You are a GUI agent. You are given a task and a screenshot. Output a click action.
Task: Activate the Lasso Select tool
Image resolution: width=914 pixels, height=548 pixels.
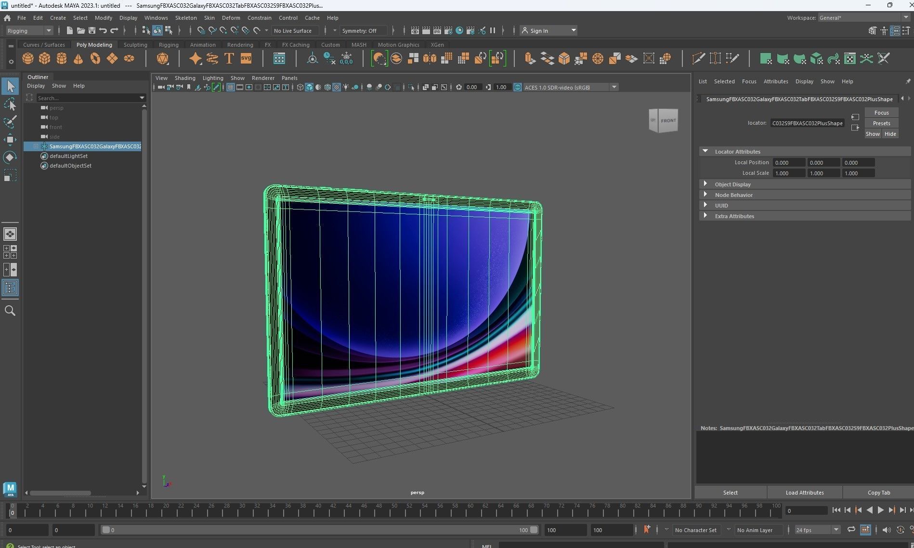point(10,104)
